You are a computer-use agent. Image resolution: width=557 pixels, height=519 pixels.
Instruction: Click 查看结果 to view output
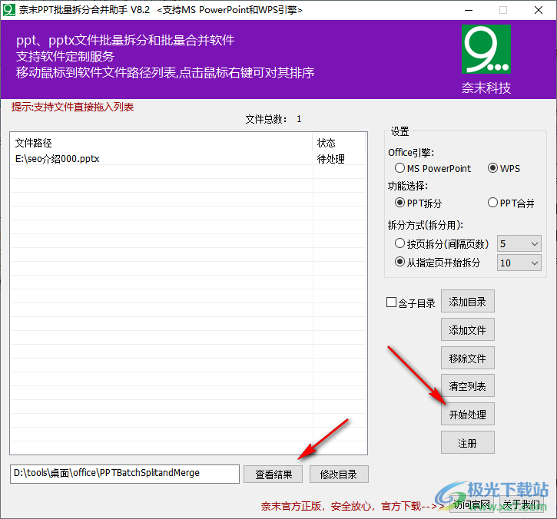[274, 474]
